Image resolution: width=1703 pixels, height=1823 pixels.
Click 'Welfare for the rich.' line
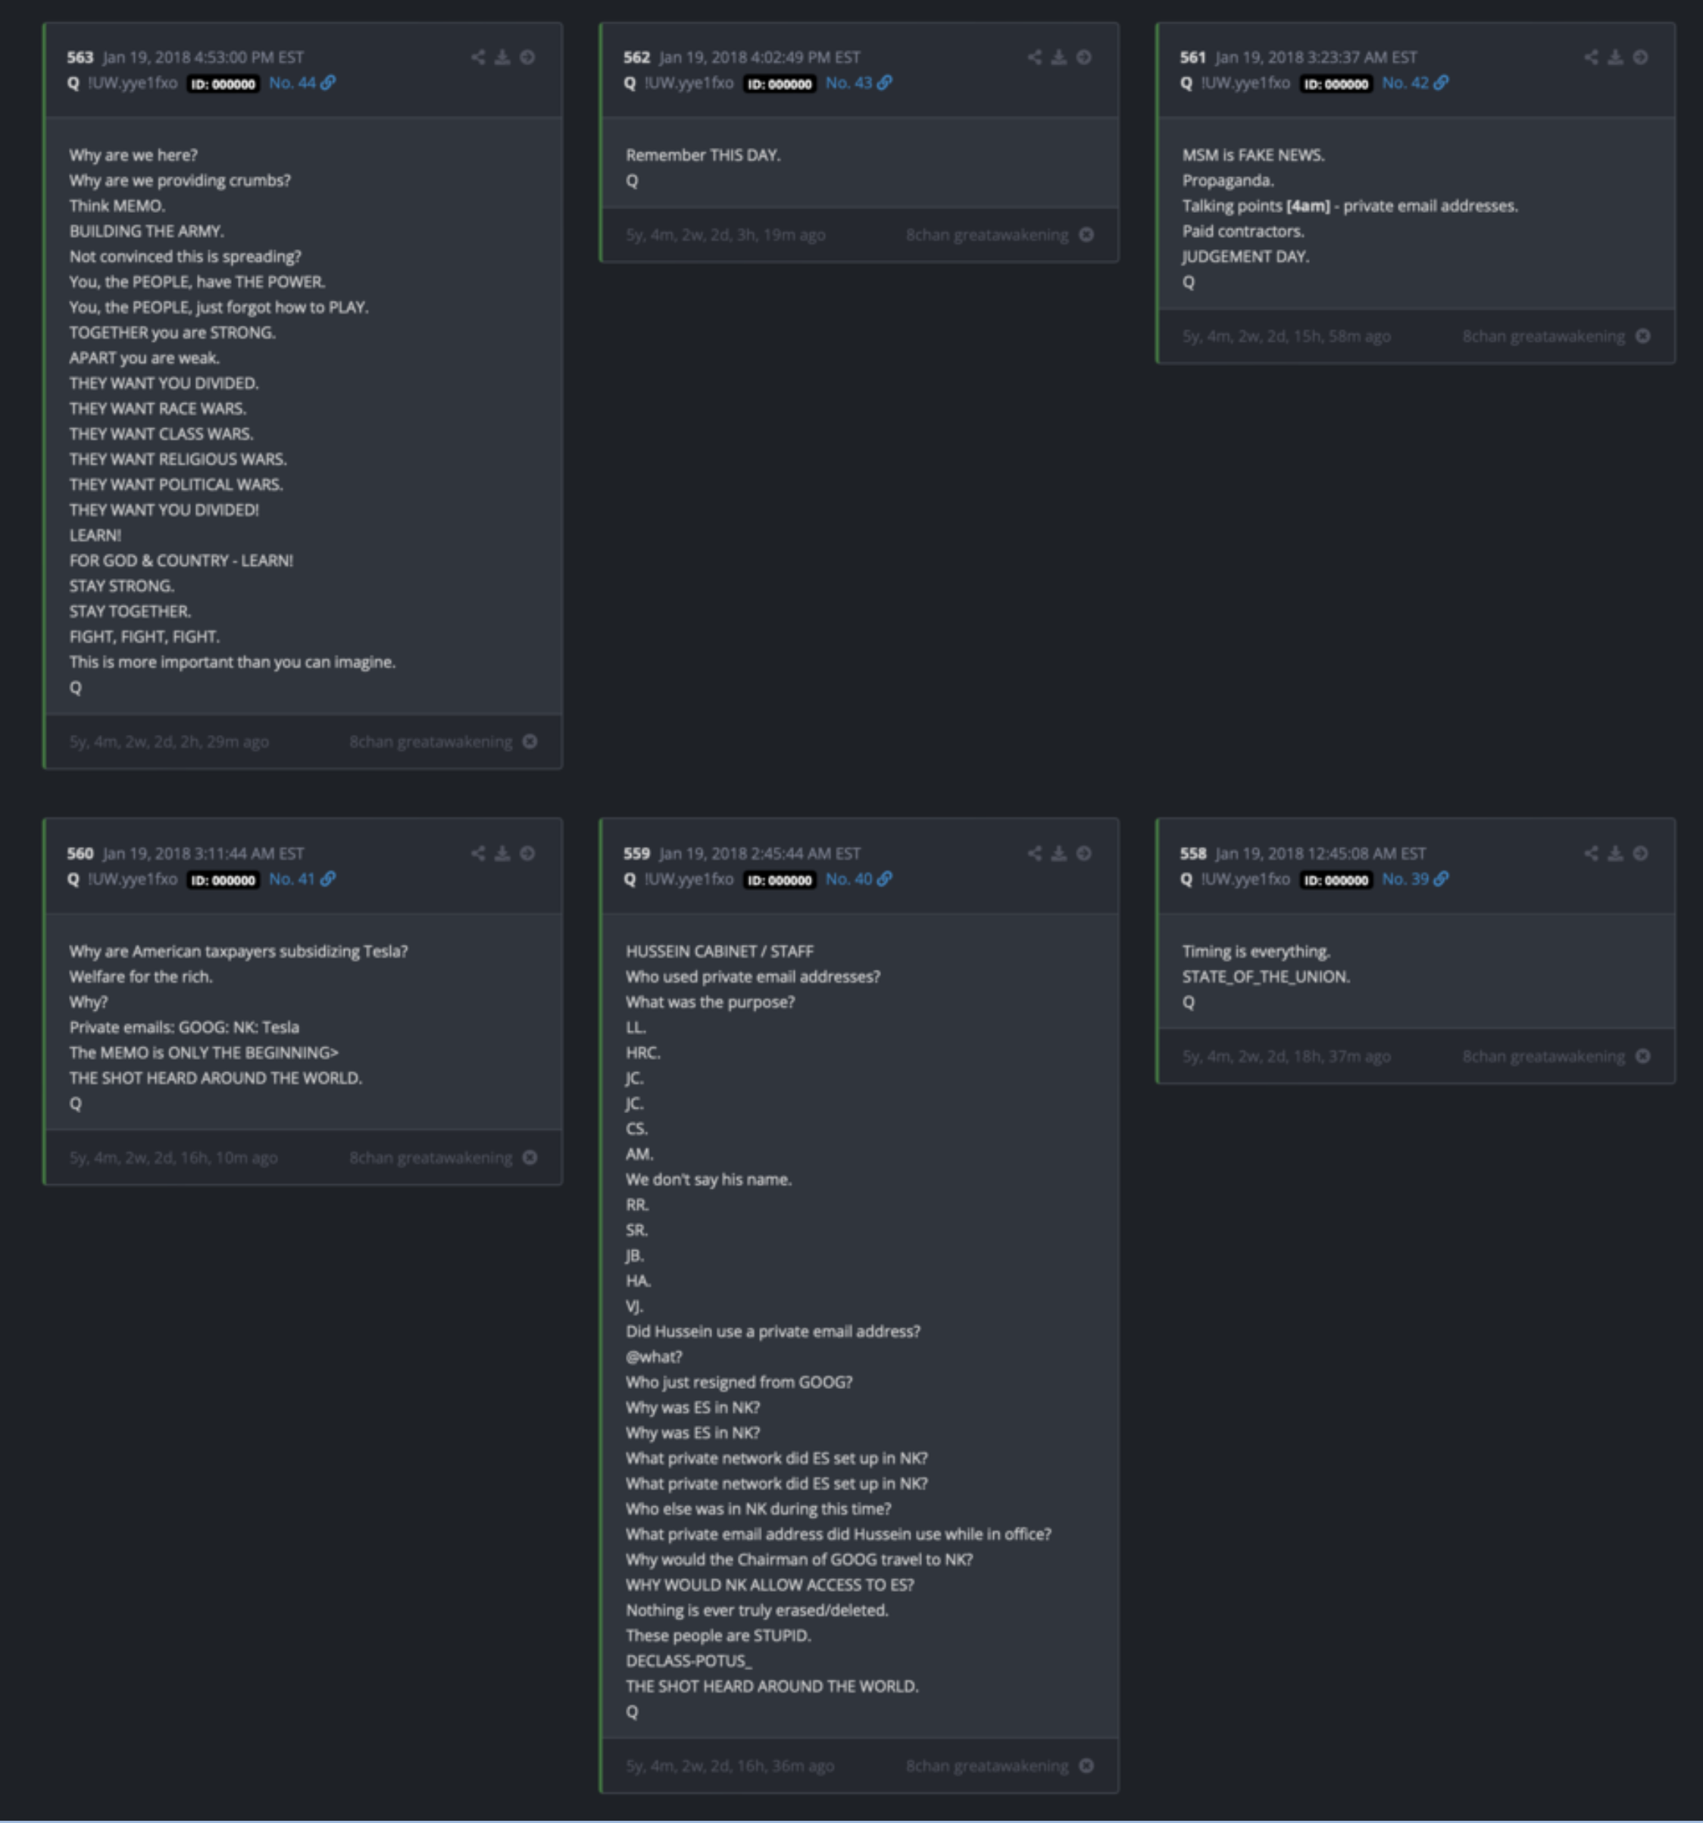[141, 977]
